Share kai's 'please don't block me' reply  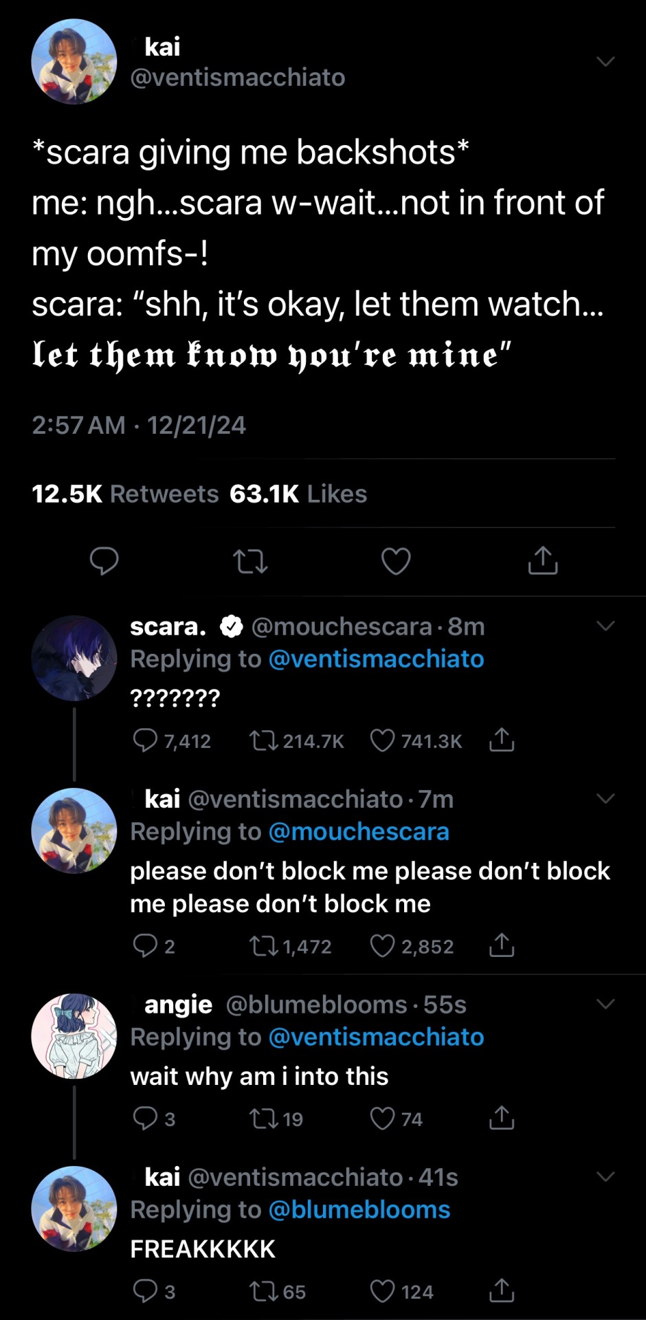click(502, 946)
